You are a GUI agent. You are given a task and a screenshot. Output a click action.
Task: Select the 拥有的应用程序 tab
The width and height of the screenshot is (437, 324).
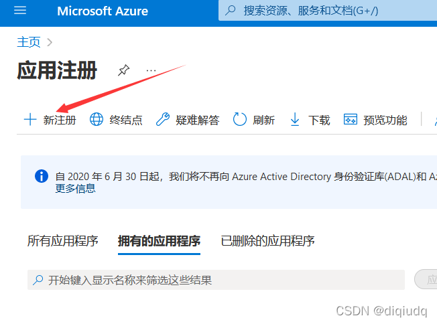159,241
